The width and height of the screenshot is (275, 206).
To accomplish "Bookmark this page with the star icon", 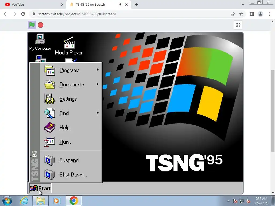I will point(241,14).
